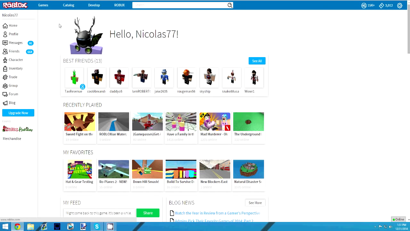Image resolution: width=410 pixels, height=231 pixels.
Task: Click the Tickets balance icon
Action: (x=381, y=5)
